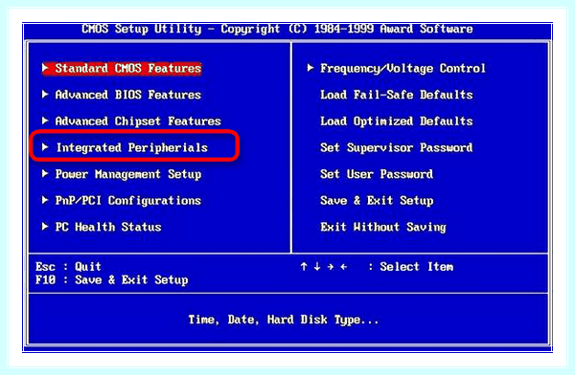
Task: Choose Set Supervisor Password
Action: pos(397,147)
